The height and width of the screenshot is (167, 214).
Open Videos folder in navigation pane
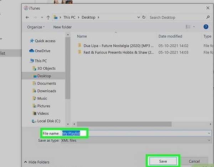coord(41,113)
